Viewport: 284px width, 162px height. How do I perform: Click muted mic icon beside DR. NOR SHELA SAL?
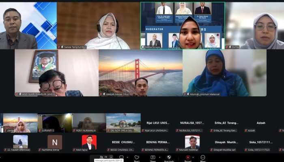108,130
